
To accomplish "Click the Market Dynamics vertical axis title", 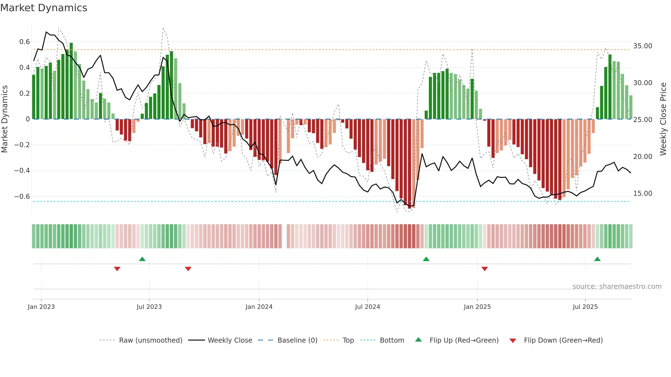I will point(4,119).
